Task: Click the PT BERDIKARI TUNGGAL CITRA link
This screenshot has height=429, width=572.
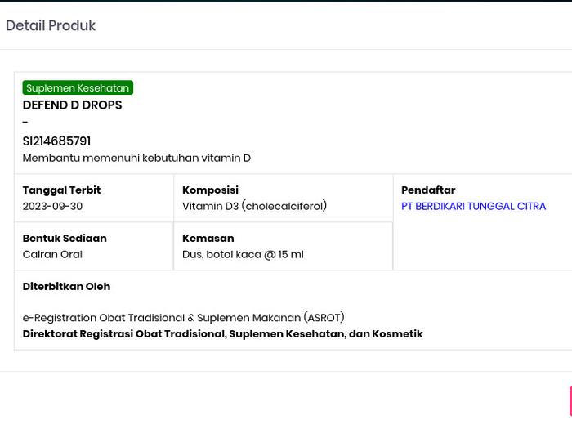Action: point(473,206)
